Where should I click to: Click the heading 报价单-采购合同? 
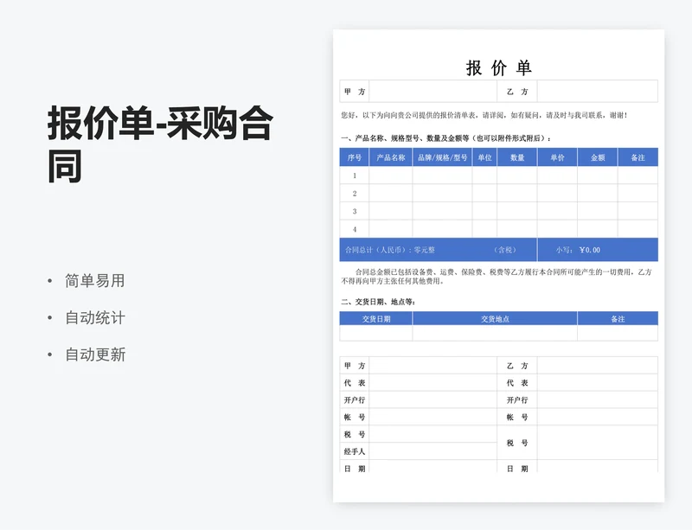tap(160, 144)
